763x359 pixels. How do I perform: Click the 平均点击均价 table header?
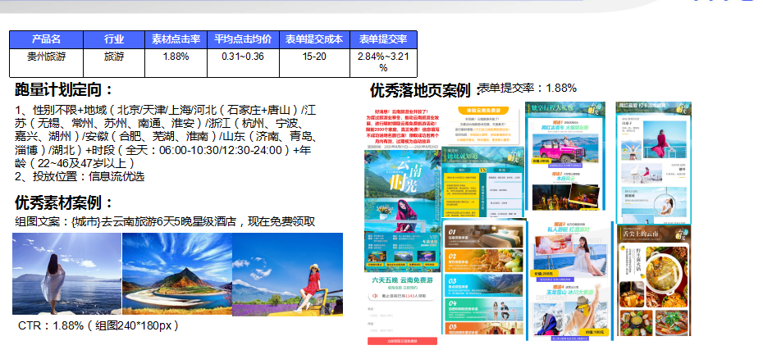[x=243, y=39]
